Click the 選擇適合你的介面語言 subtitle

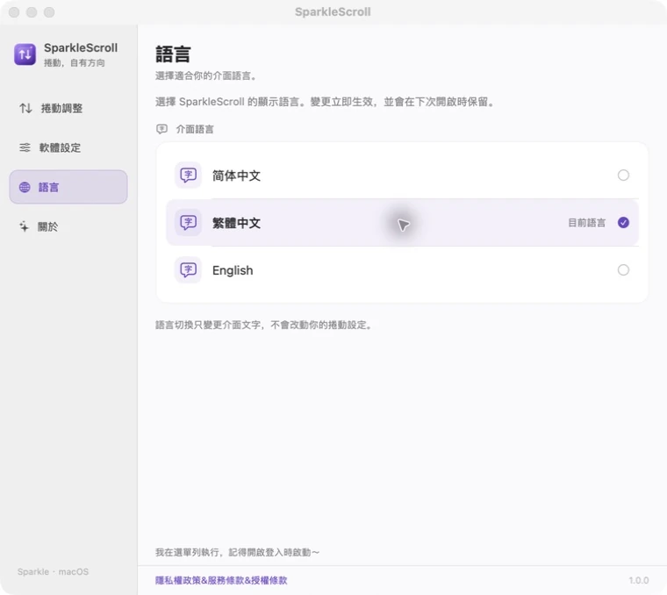206,75
